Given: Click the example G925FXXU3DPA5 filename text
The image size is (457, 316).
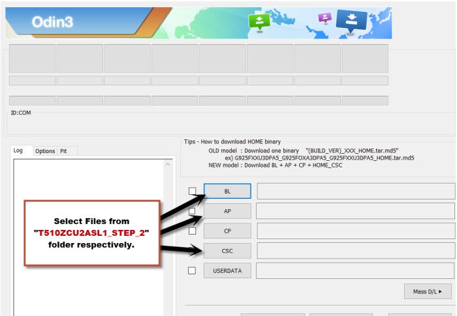Looking at the screenshot, I should 324,158.
